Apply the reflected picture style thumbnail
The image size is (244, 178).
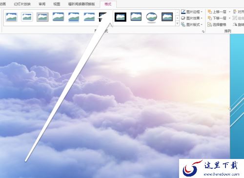coord(74,17)
